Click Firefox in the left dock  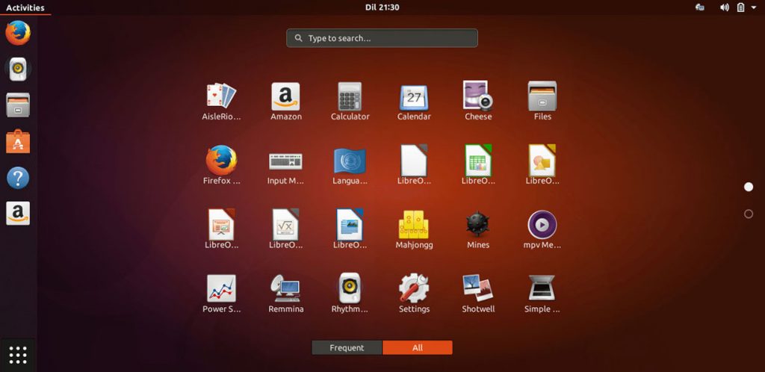18,33
